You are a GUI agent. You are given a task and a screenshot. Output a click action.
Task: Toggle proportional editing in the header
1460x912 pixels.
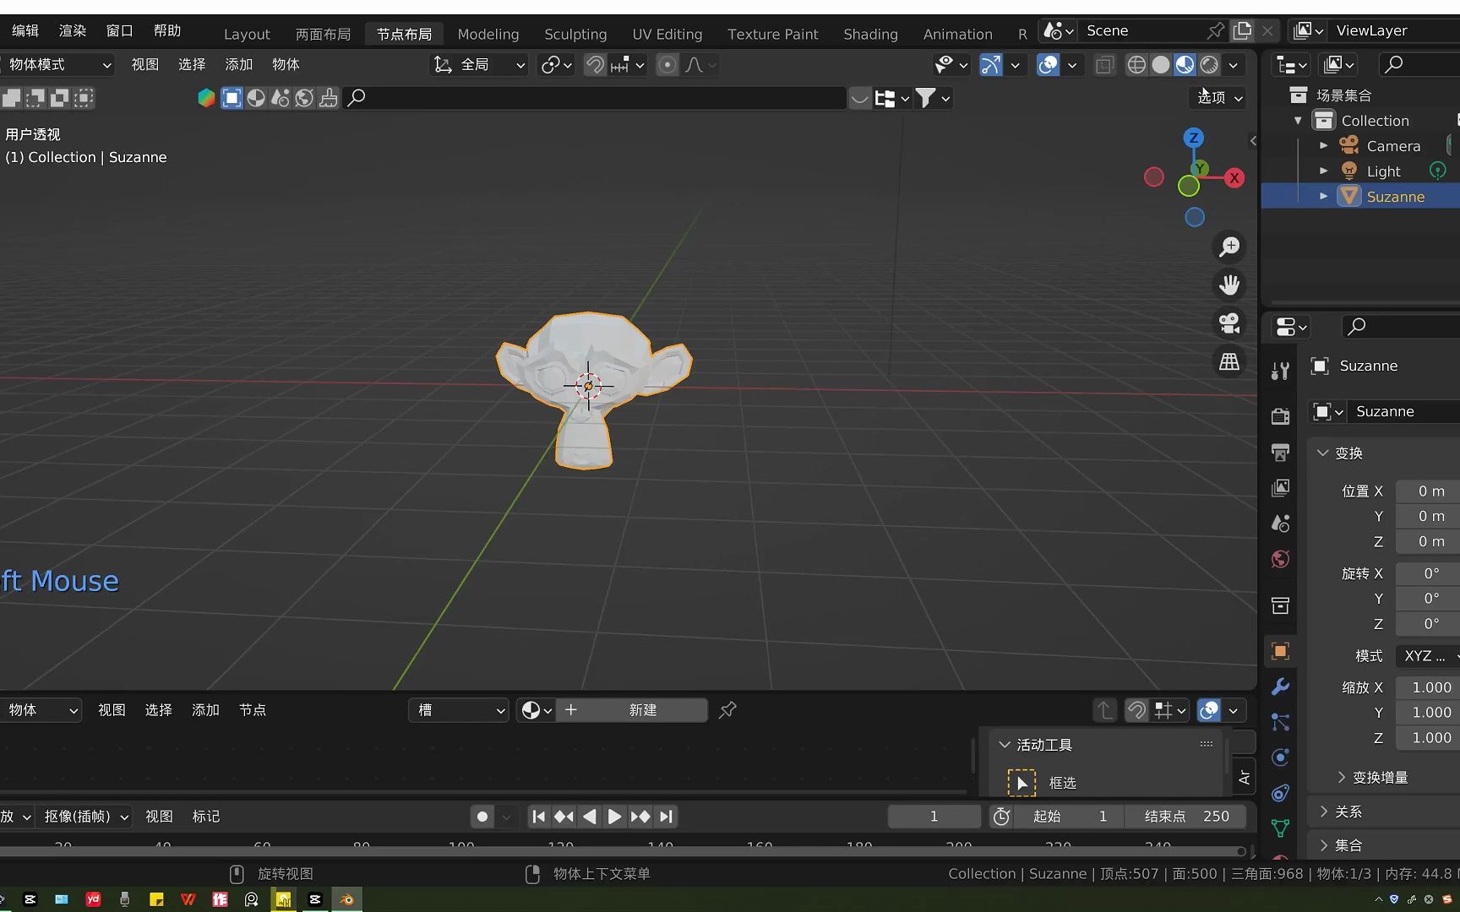pos(667,64)
